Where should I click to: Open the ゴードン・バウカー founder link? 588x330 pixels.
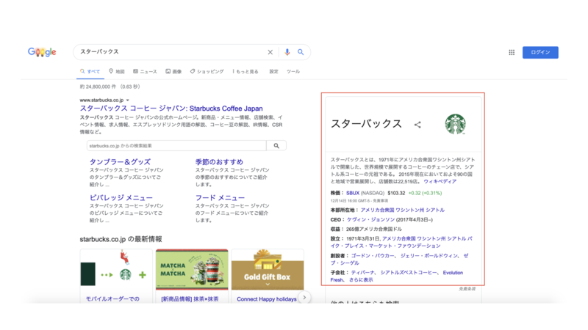coord(373,255)
